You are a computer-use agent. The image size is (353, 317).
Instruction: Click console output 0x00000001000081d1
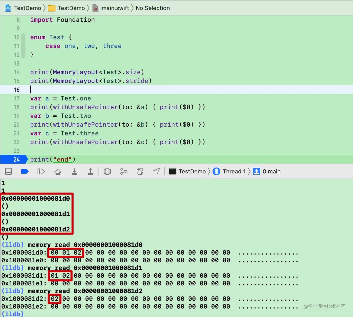pos(36,214)
